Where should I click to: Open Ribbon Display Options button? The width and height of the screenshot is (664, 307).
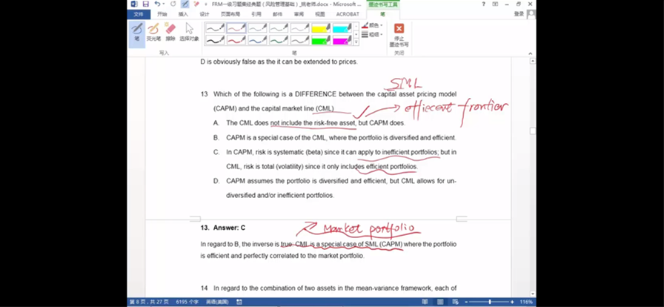[x=495, y=4]
